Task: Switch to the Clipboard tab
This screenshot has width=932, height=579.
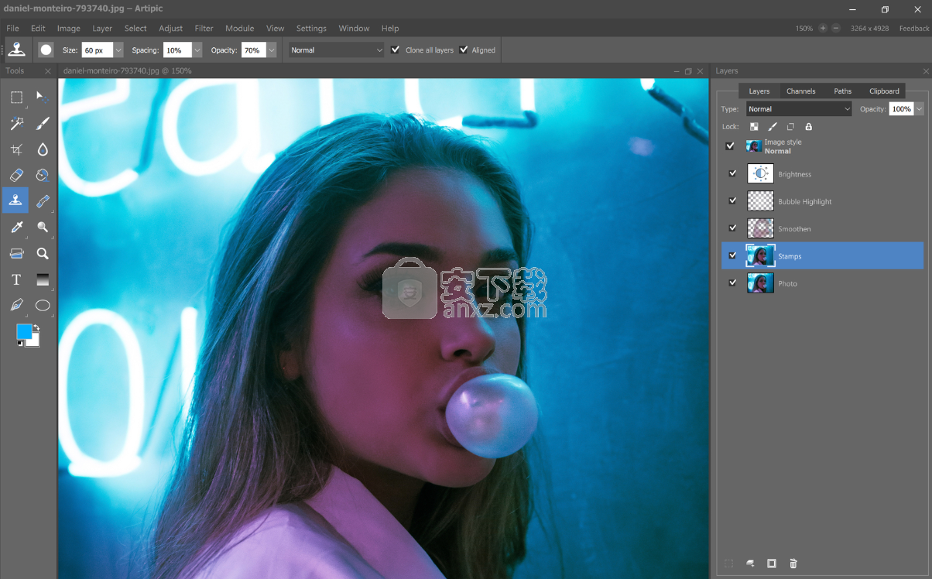Action: coord(884,91)
